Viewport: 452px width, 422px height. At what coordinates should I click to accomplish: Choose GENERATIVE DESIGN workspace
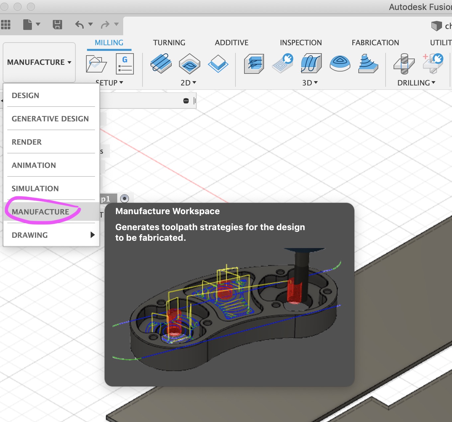click(x=51, y=119)
